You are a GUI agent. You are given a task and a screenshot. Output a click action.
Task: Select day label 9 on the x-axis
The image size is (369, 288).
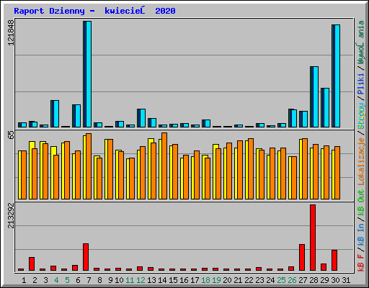pyautogui.click(x=110, y=280)
